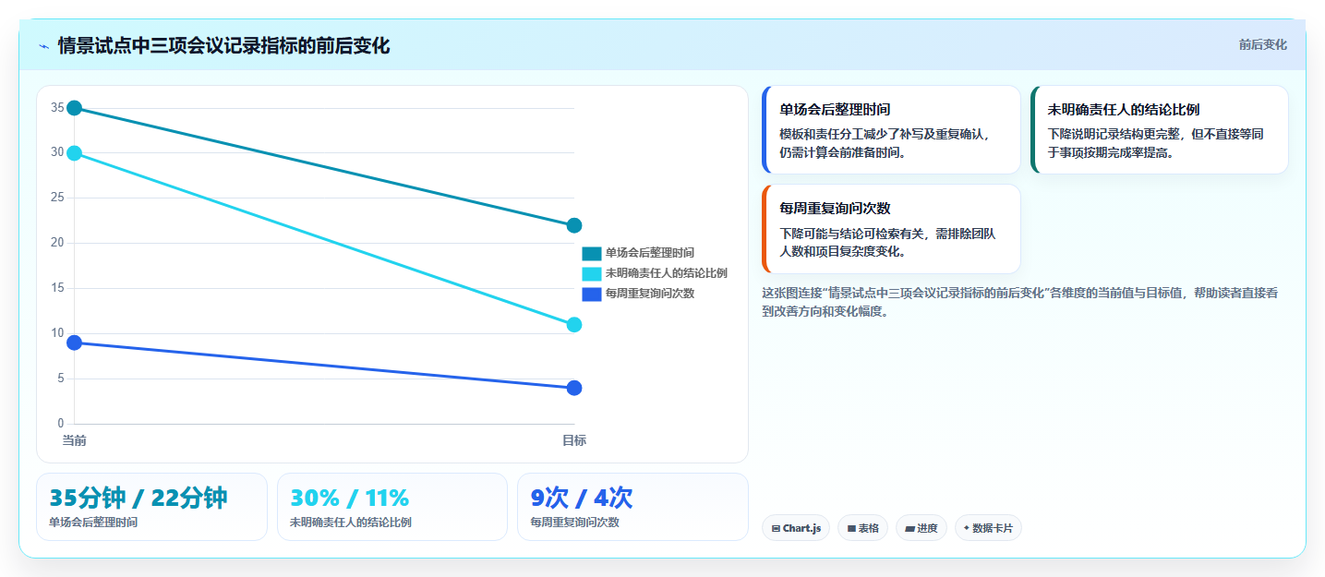Click the y-axis value 0
This screenshot has height=577, width=1325.
(x=61, y=424)
